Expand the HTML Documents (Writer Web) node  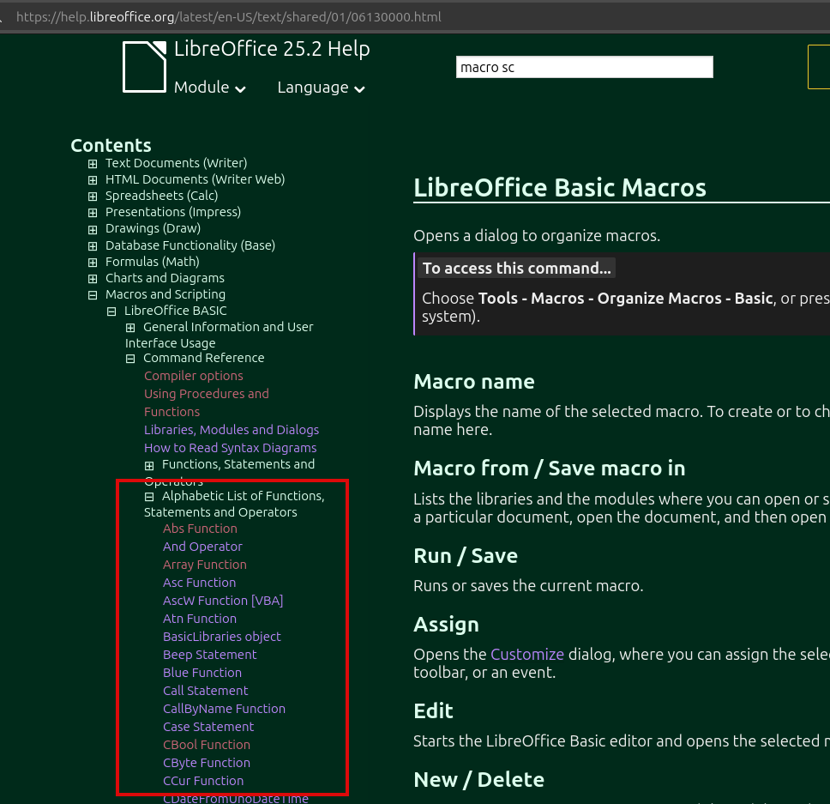point(93,180)
